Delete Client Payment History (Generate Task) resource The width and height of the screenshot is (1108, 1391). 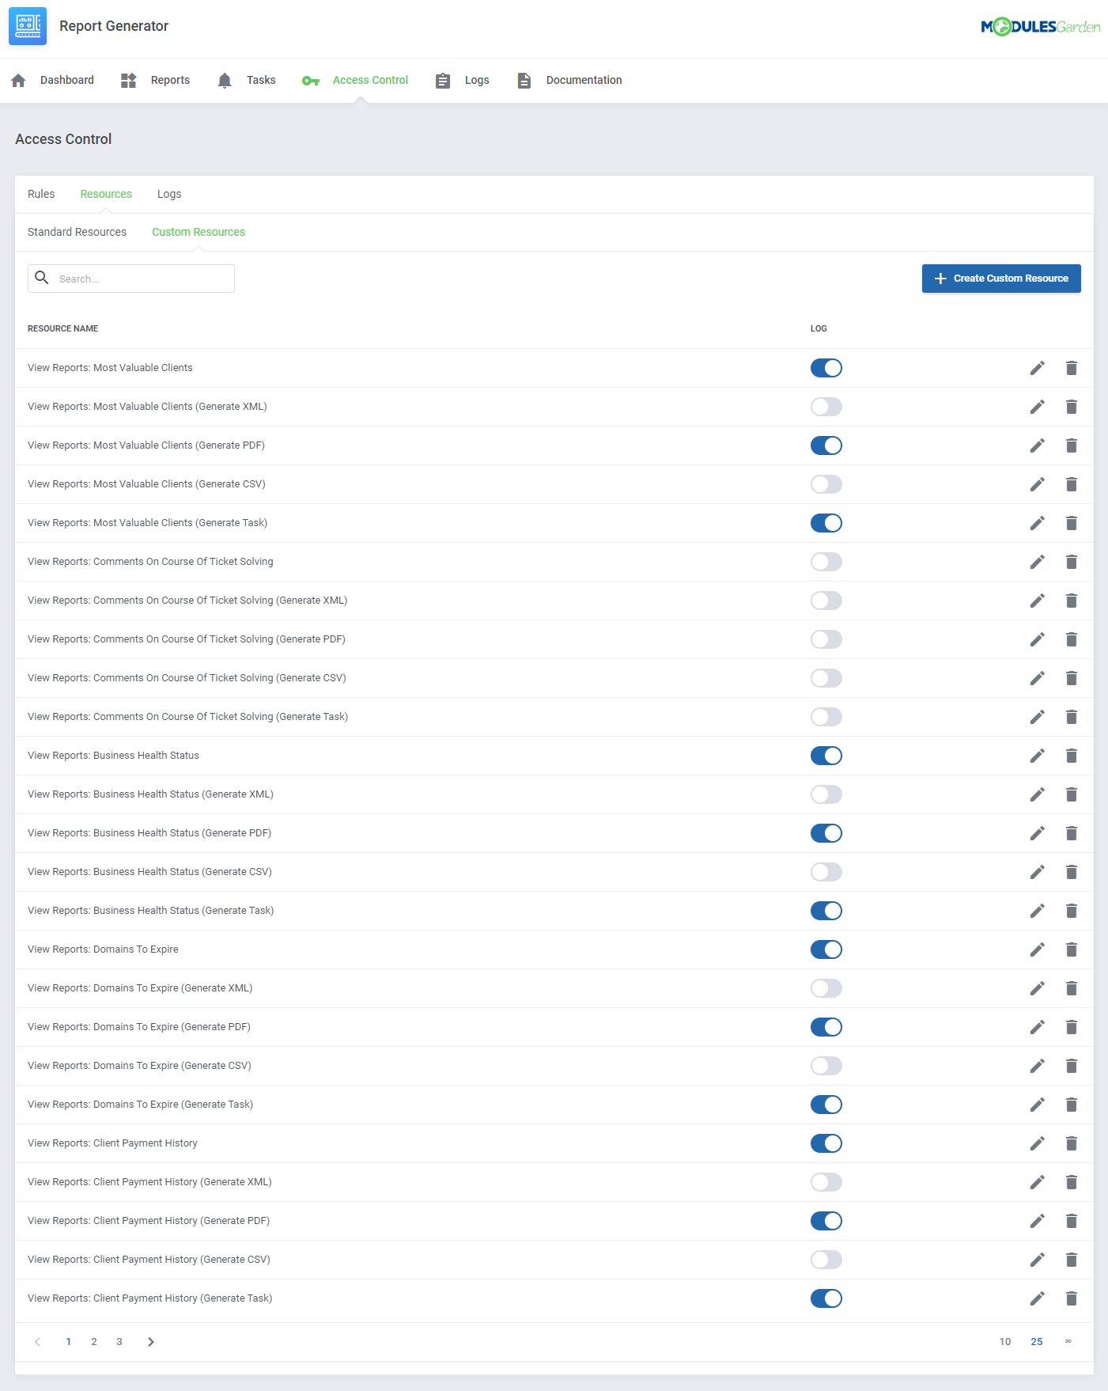(1071, 1298)
